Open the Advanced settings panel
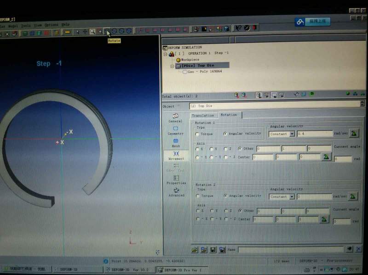Screen dimensions: 368x275 (176, 192)
